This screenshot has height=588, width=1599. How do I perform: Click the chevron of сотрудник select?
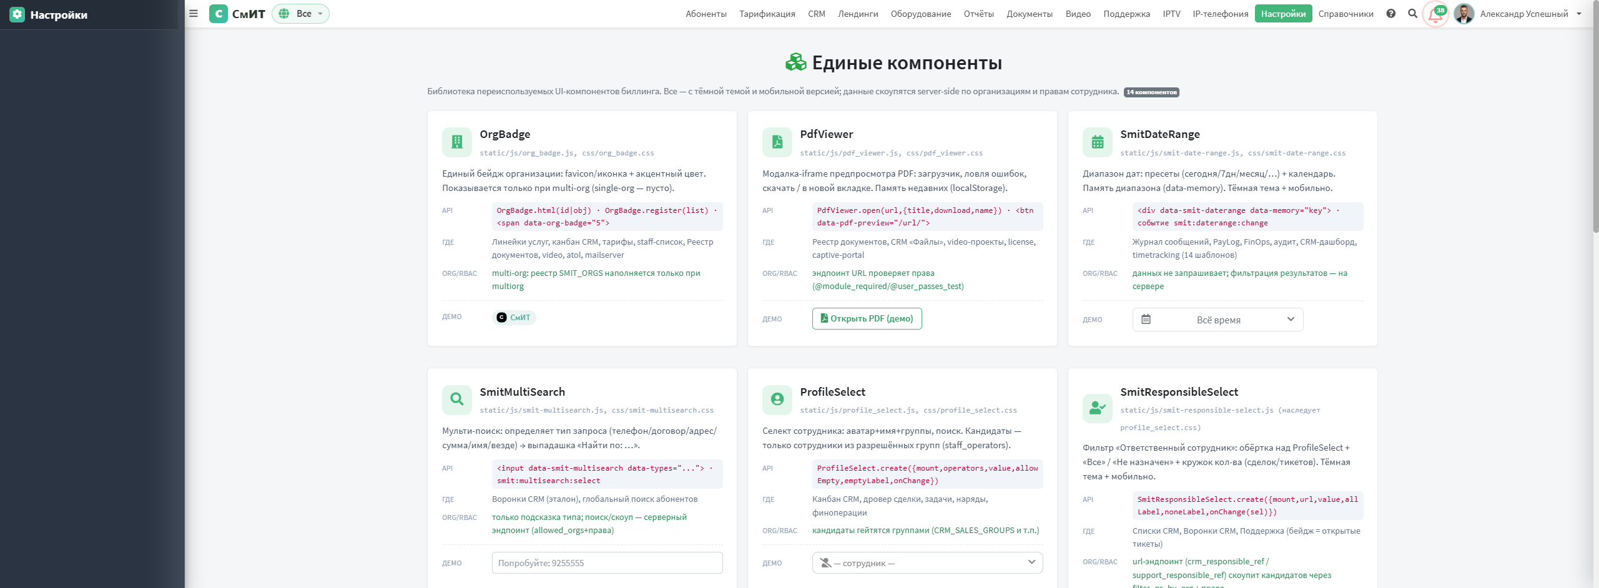[x=1031, y=562]
